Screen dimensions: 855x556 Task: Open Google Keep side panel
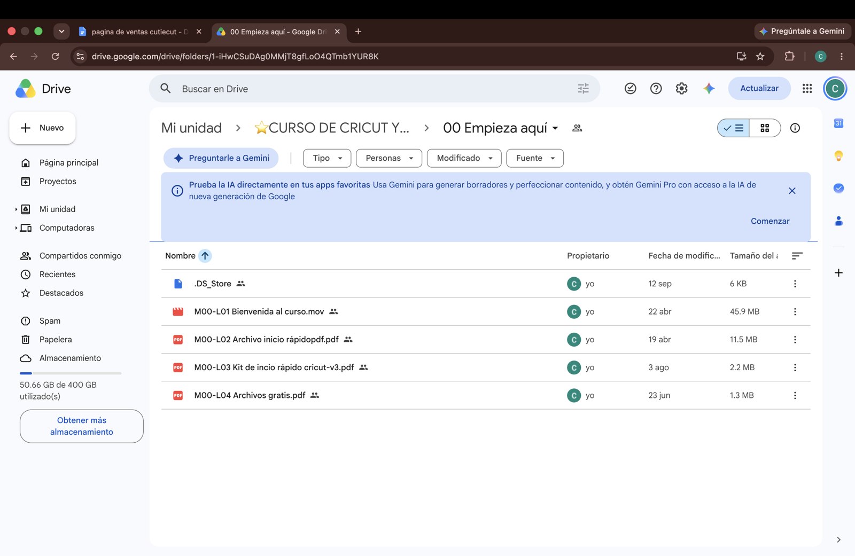838,156
